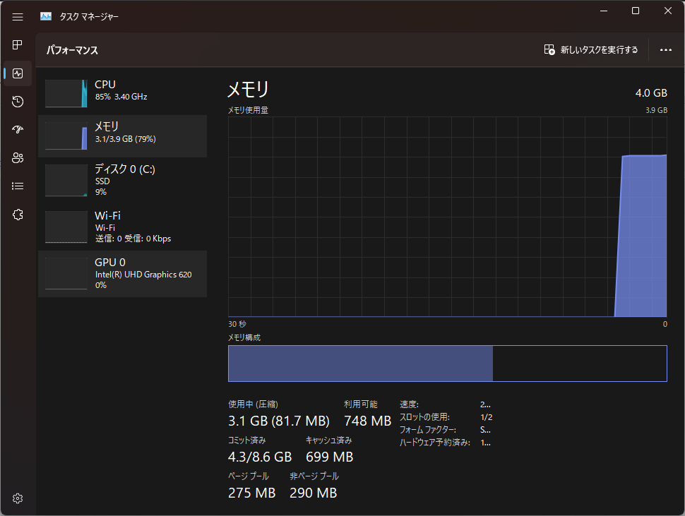This screenshot has height=516, width=685.
Task: Open Task Manager settings gear
Action: [18, 498]
